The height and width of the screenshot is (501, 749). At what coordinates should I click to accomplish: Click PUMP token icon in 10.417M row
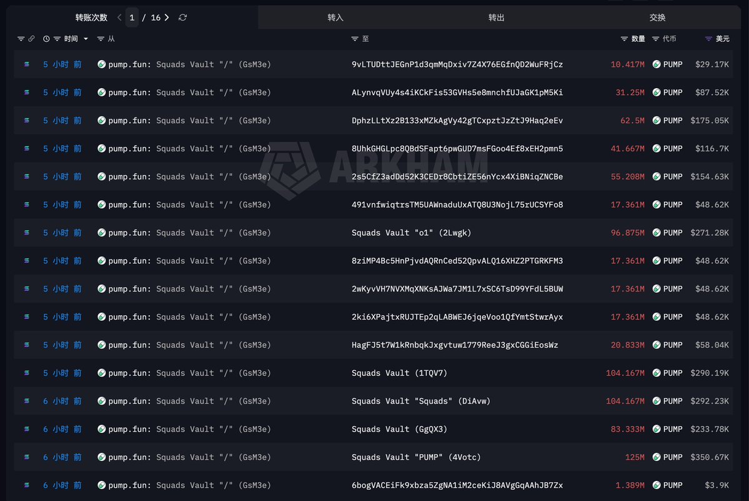tap(657, 64)
